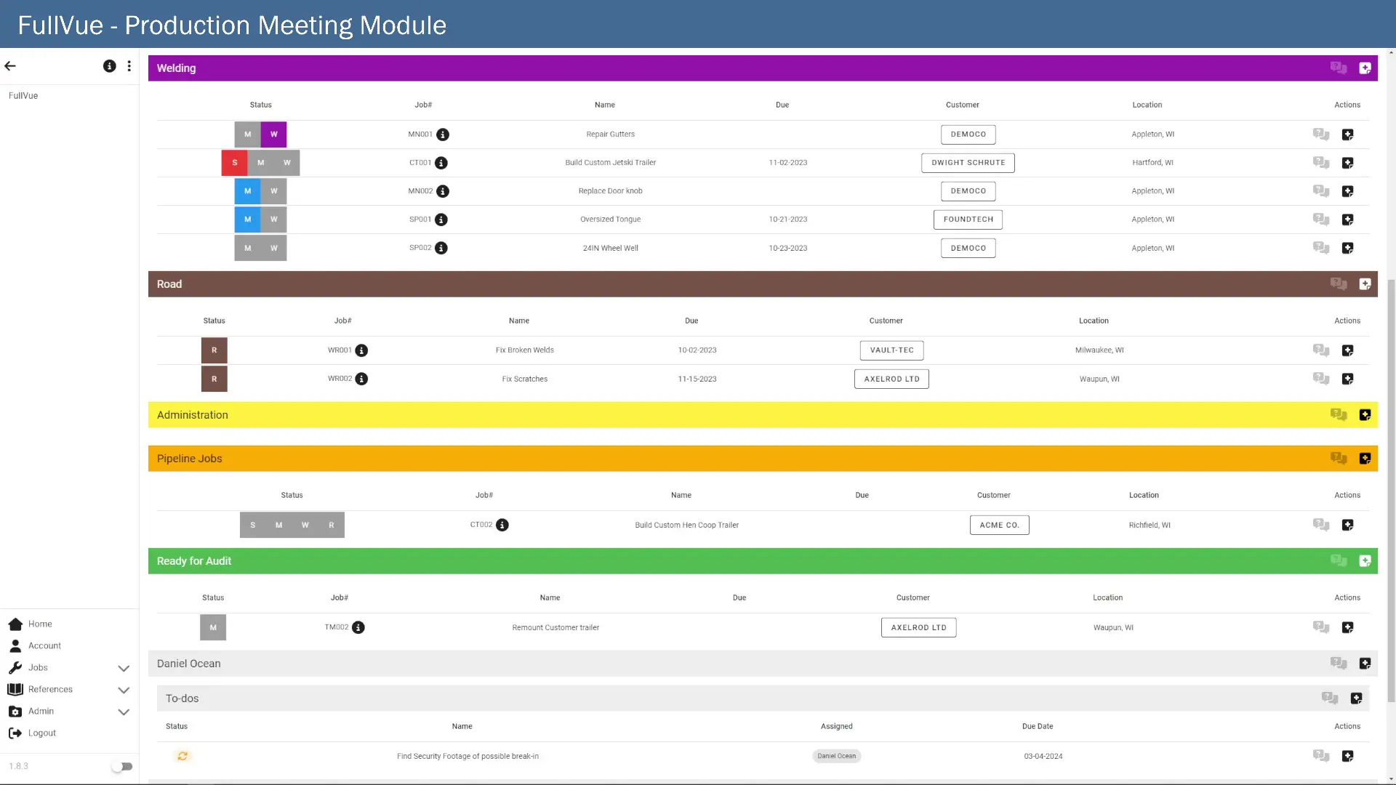Add note to Ready for Audit section
This screenshot has width=1396, height=785.
[x=1365, y=561]
